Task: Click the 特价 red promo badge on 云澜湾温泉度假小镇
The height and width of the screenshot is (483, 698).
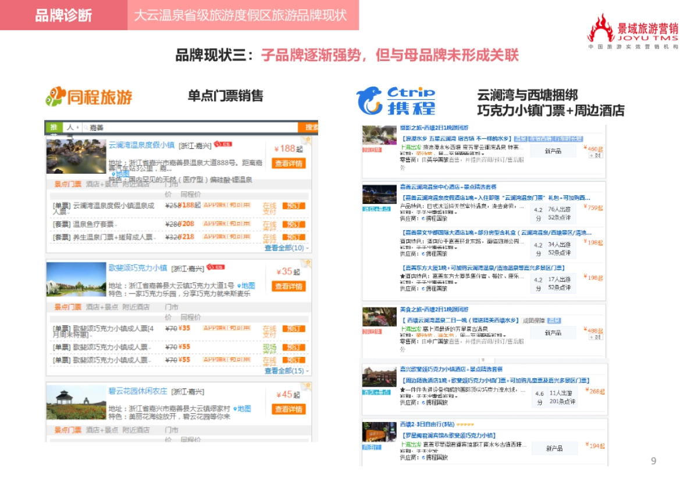Action: coord(223,144)
